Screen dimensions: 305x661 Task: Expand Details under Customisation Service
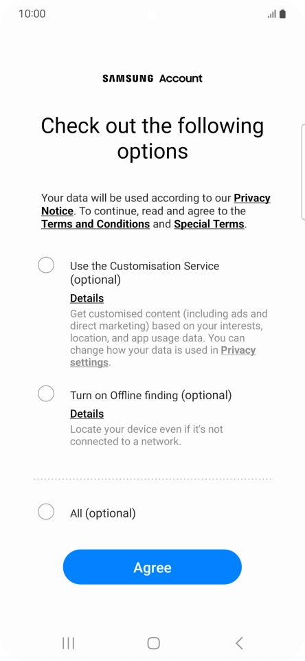(87, 298)
